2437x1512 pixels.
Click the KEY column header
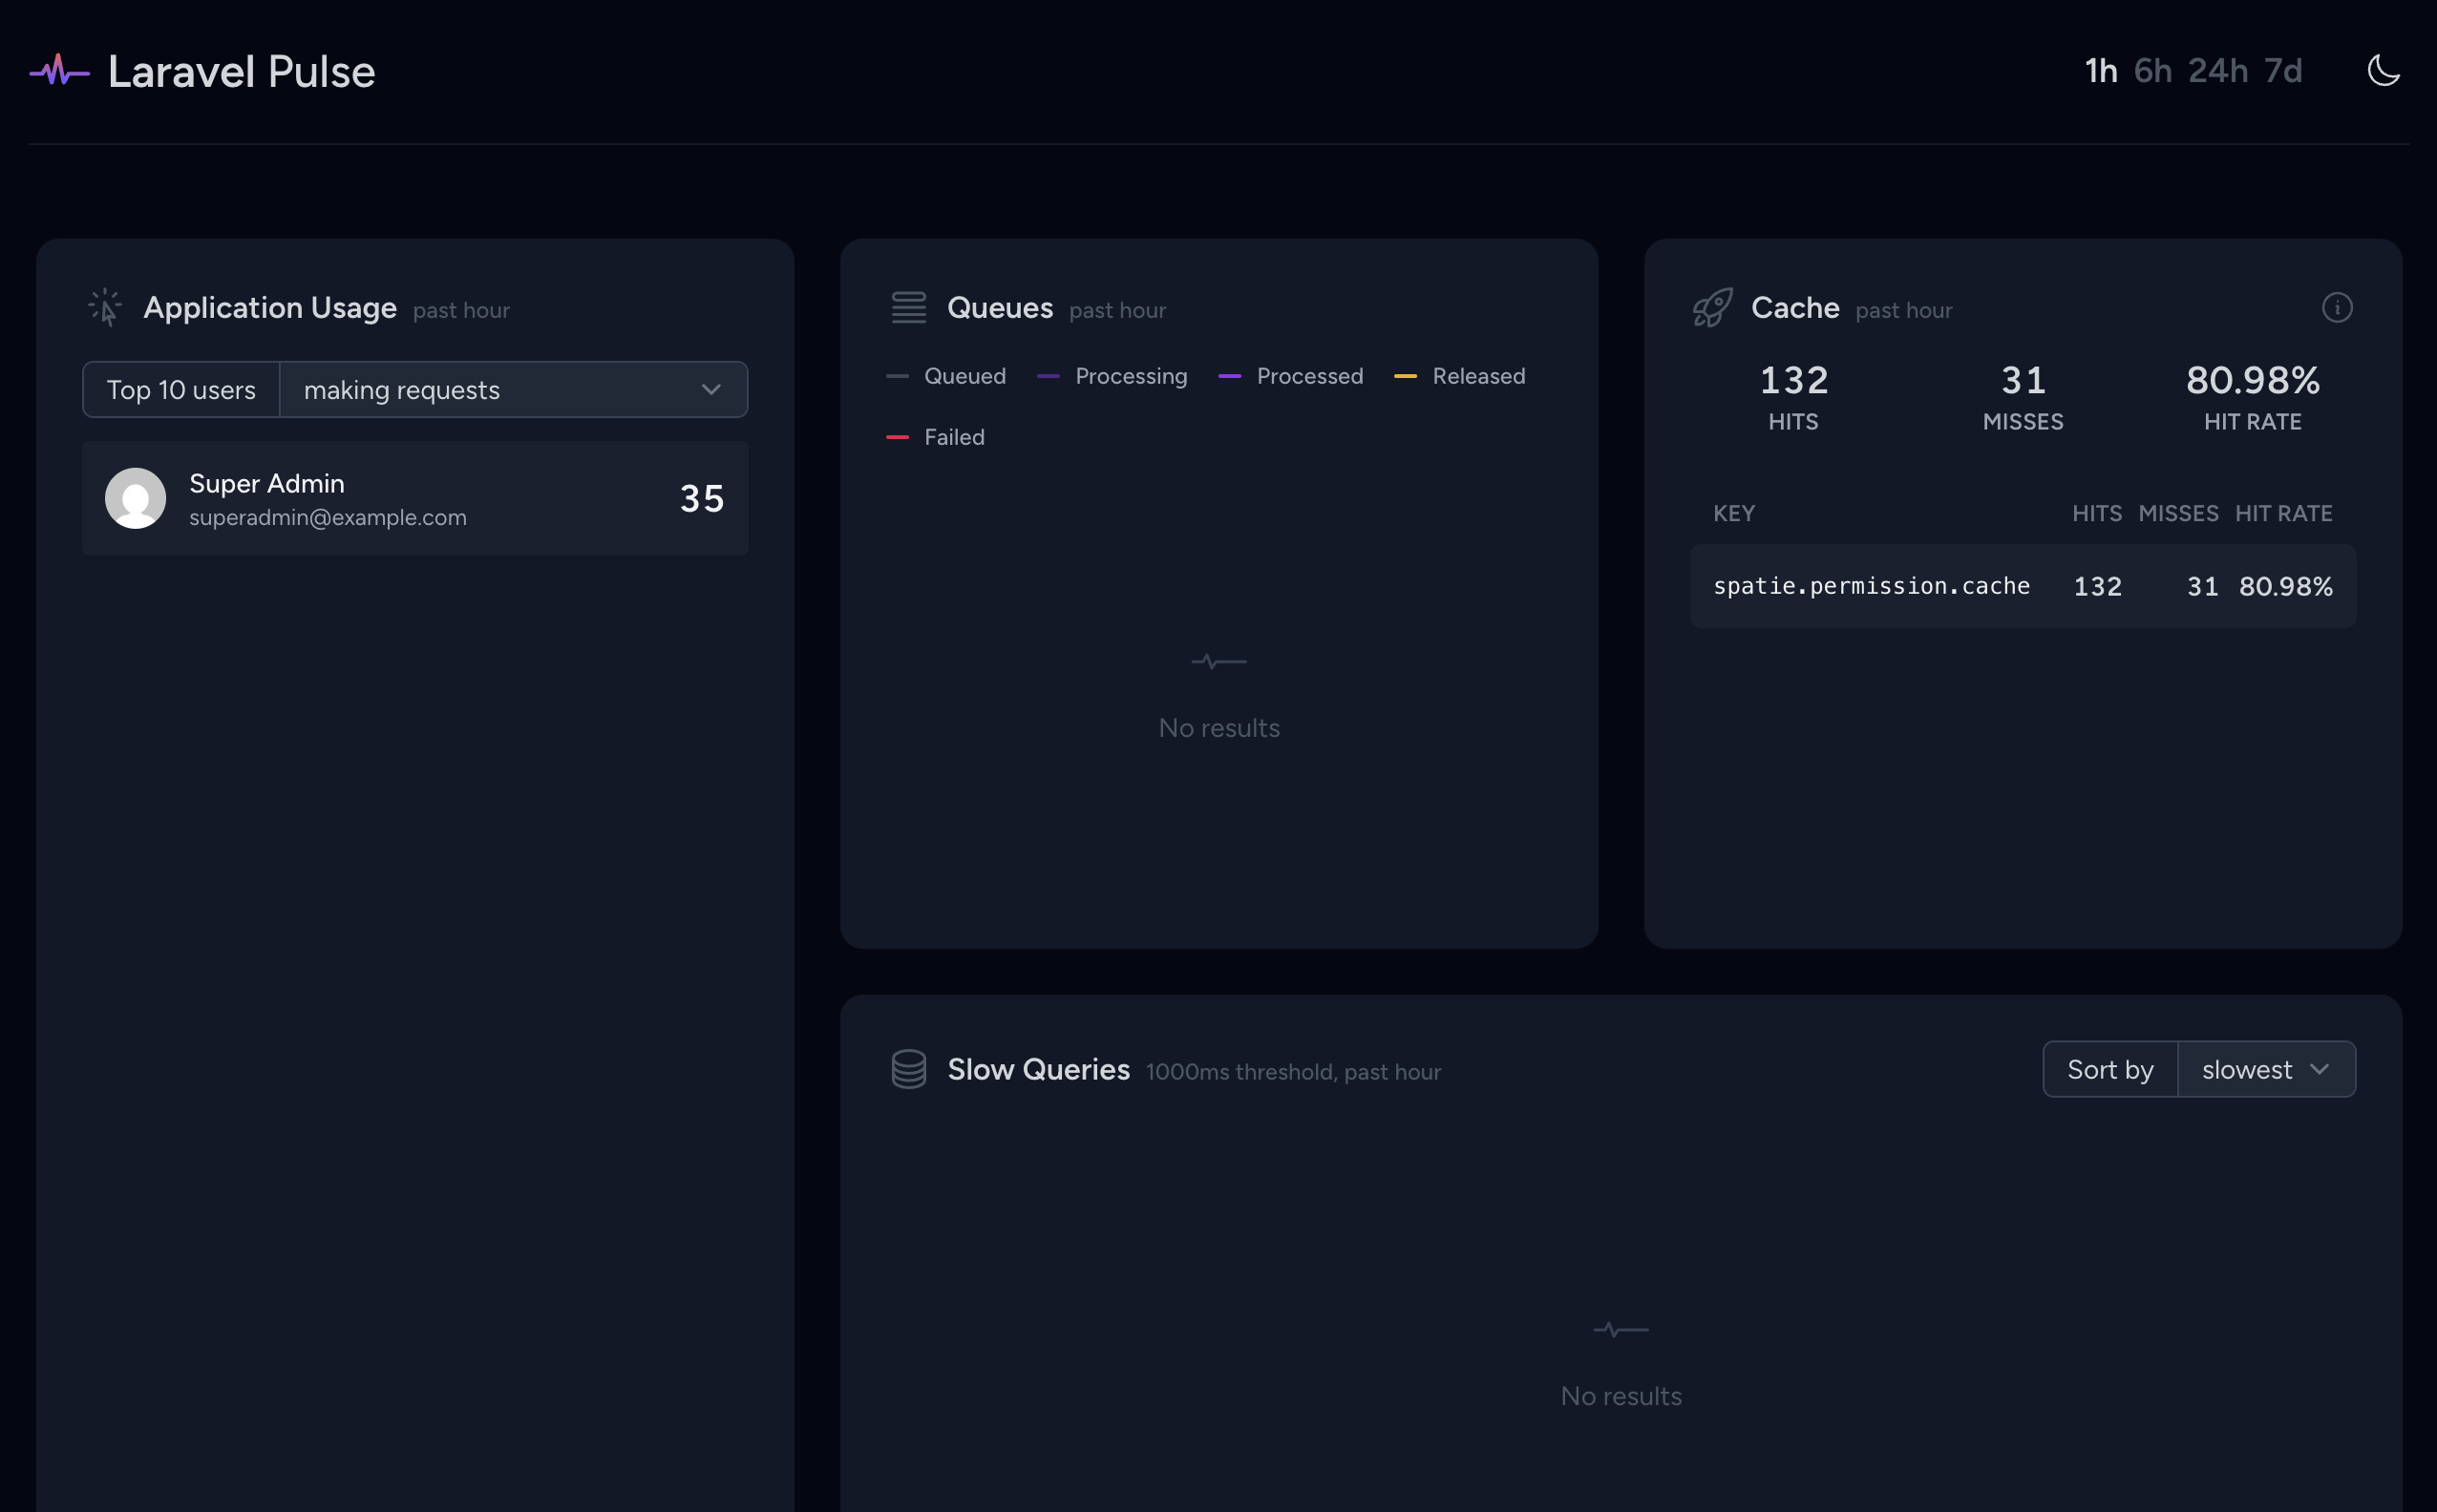coord(1734,513)
